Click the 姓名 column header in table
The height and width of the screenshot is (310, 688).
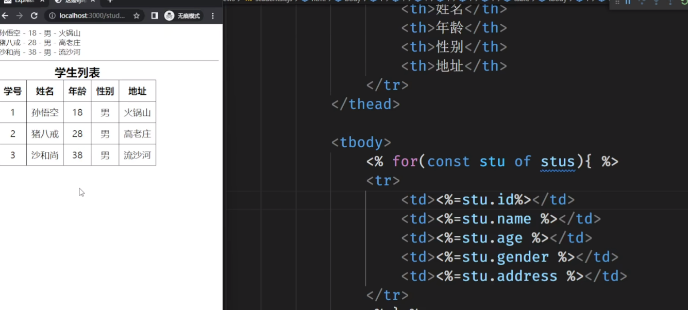(45, 91)
